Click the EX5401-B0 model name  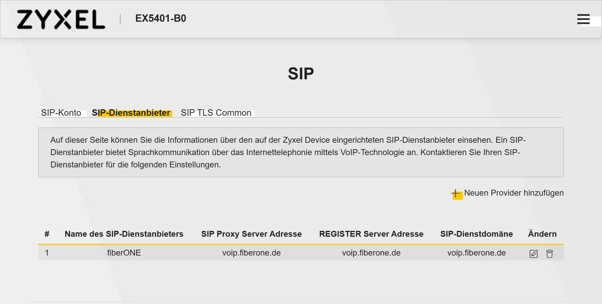click(160, 19)
